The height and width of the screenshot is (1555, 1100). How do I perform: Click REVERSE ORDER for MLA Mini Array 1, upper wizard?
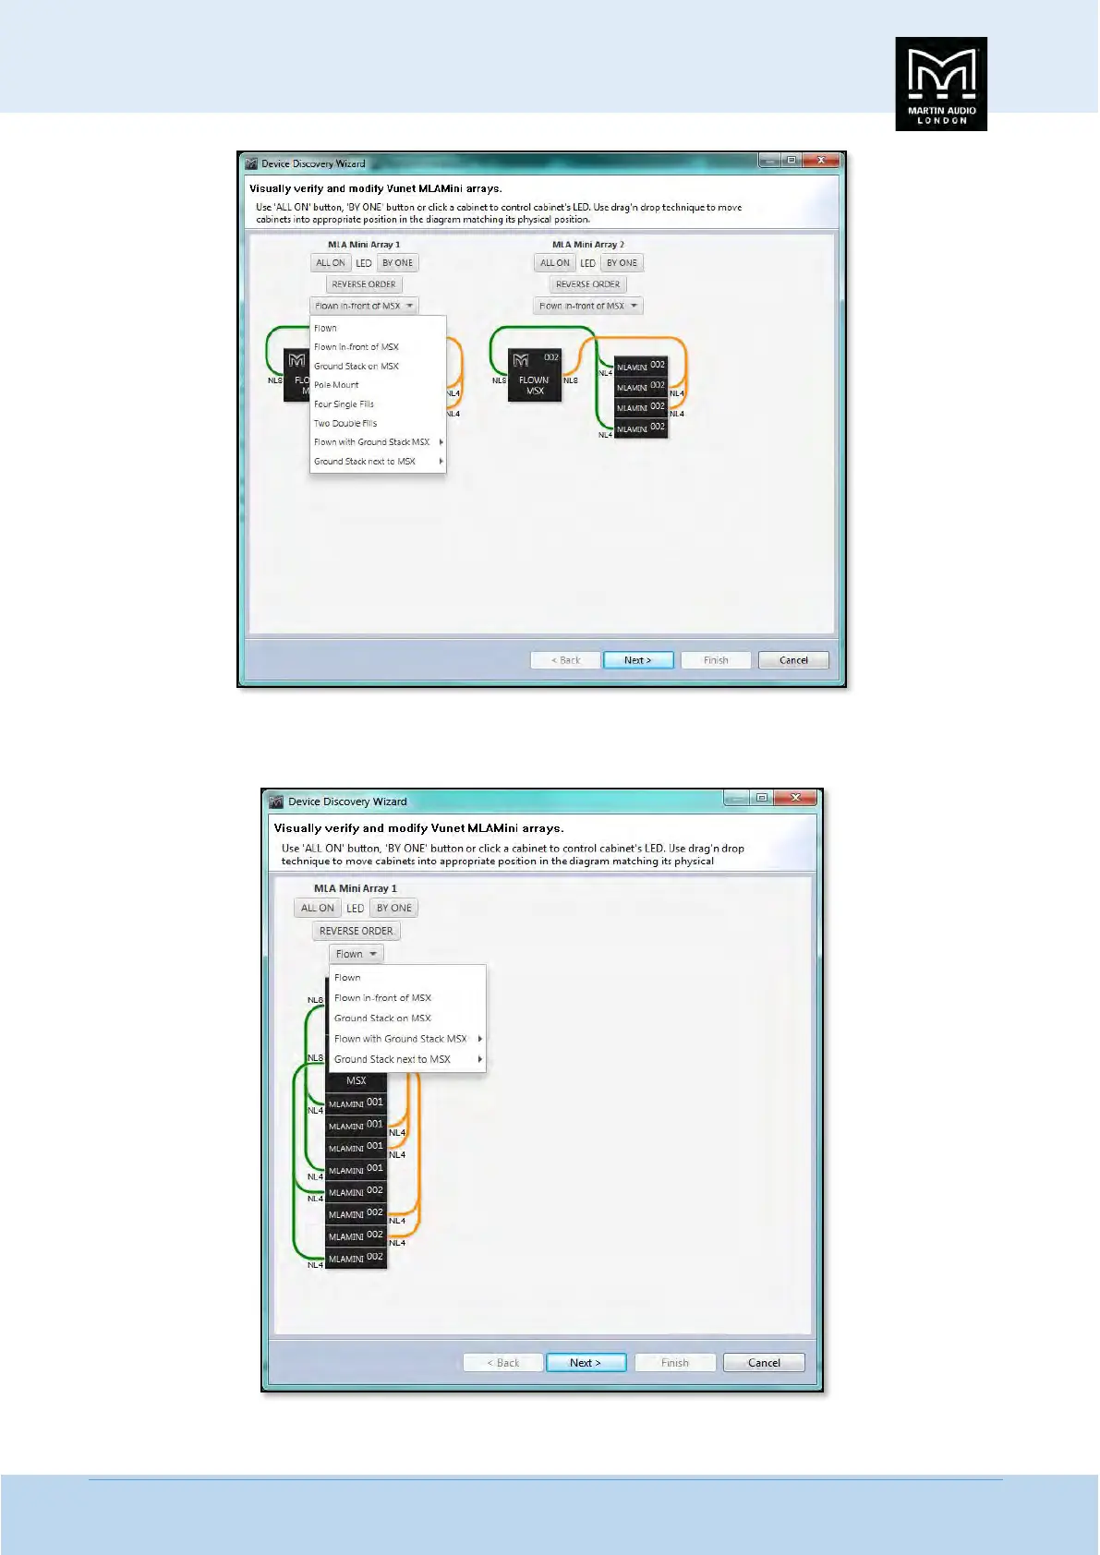pyautogui.click(x=364, y=284)
